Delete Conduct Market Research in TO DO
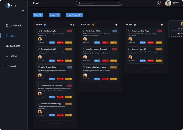 click(60, 97)
